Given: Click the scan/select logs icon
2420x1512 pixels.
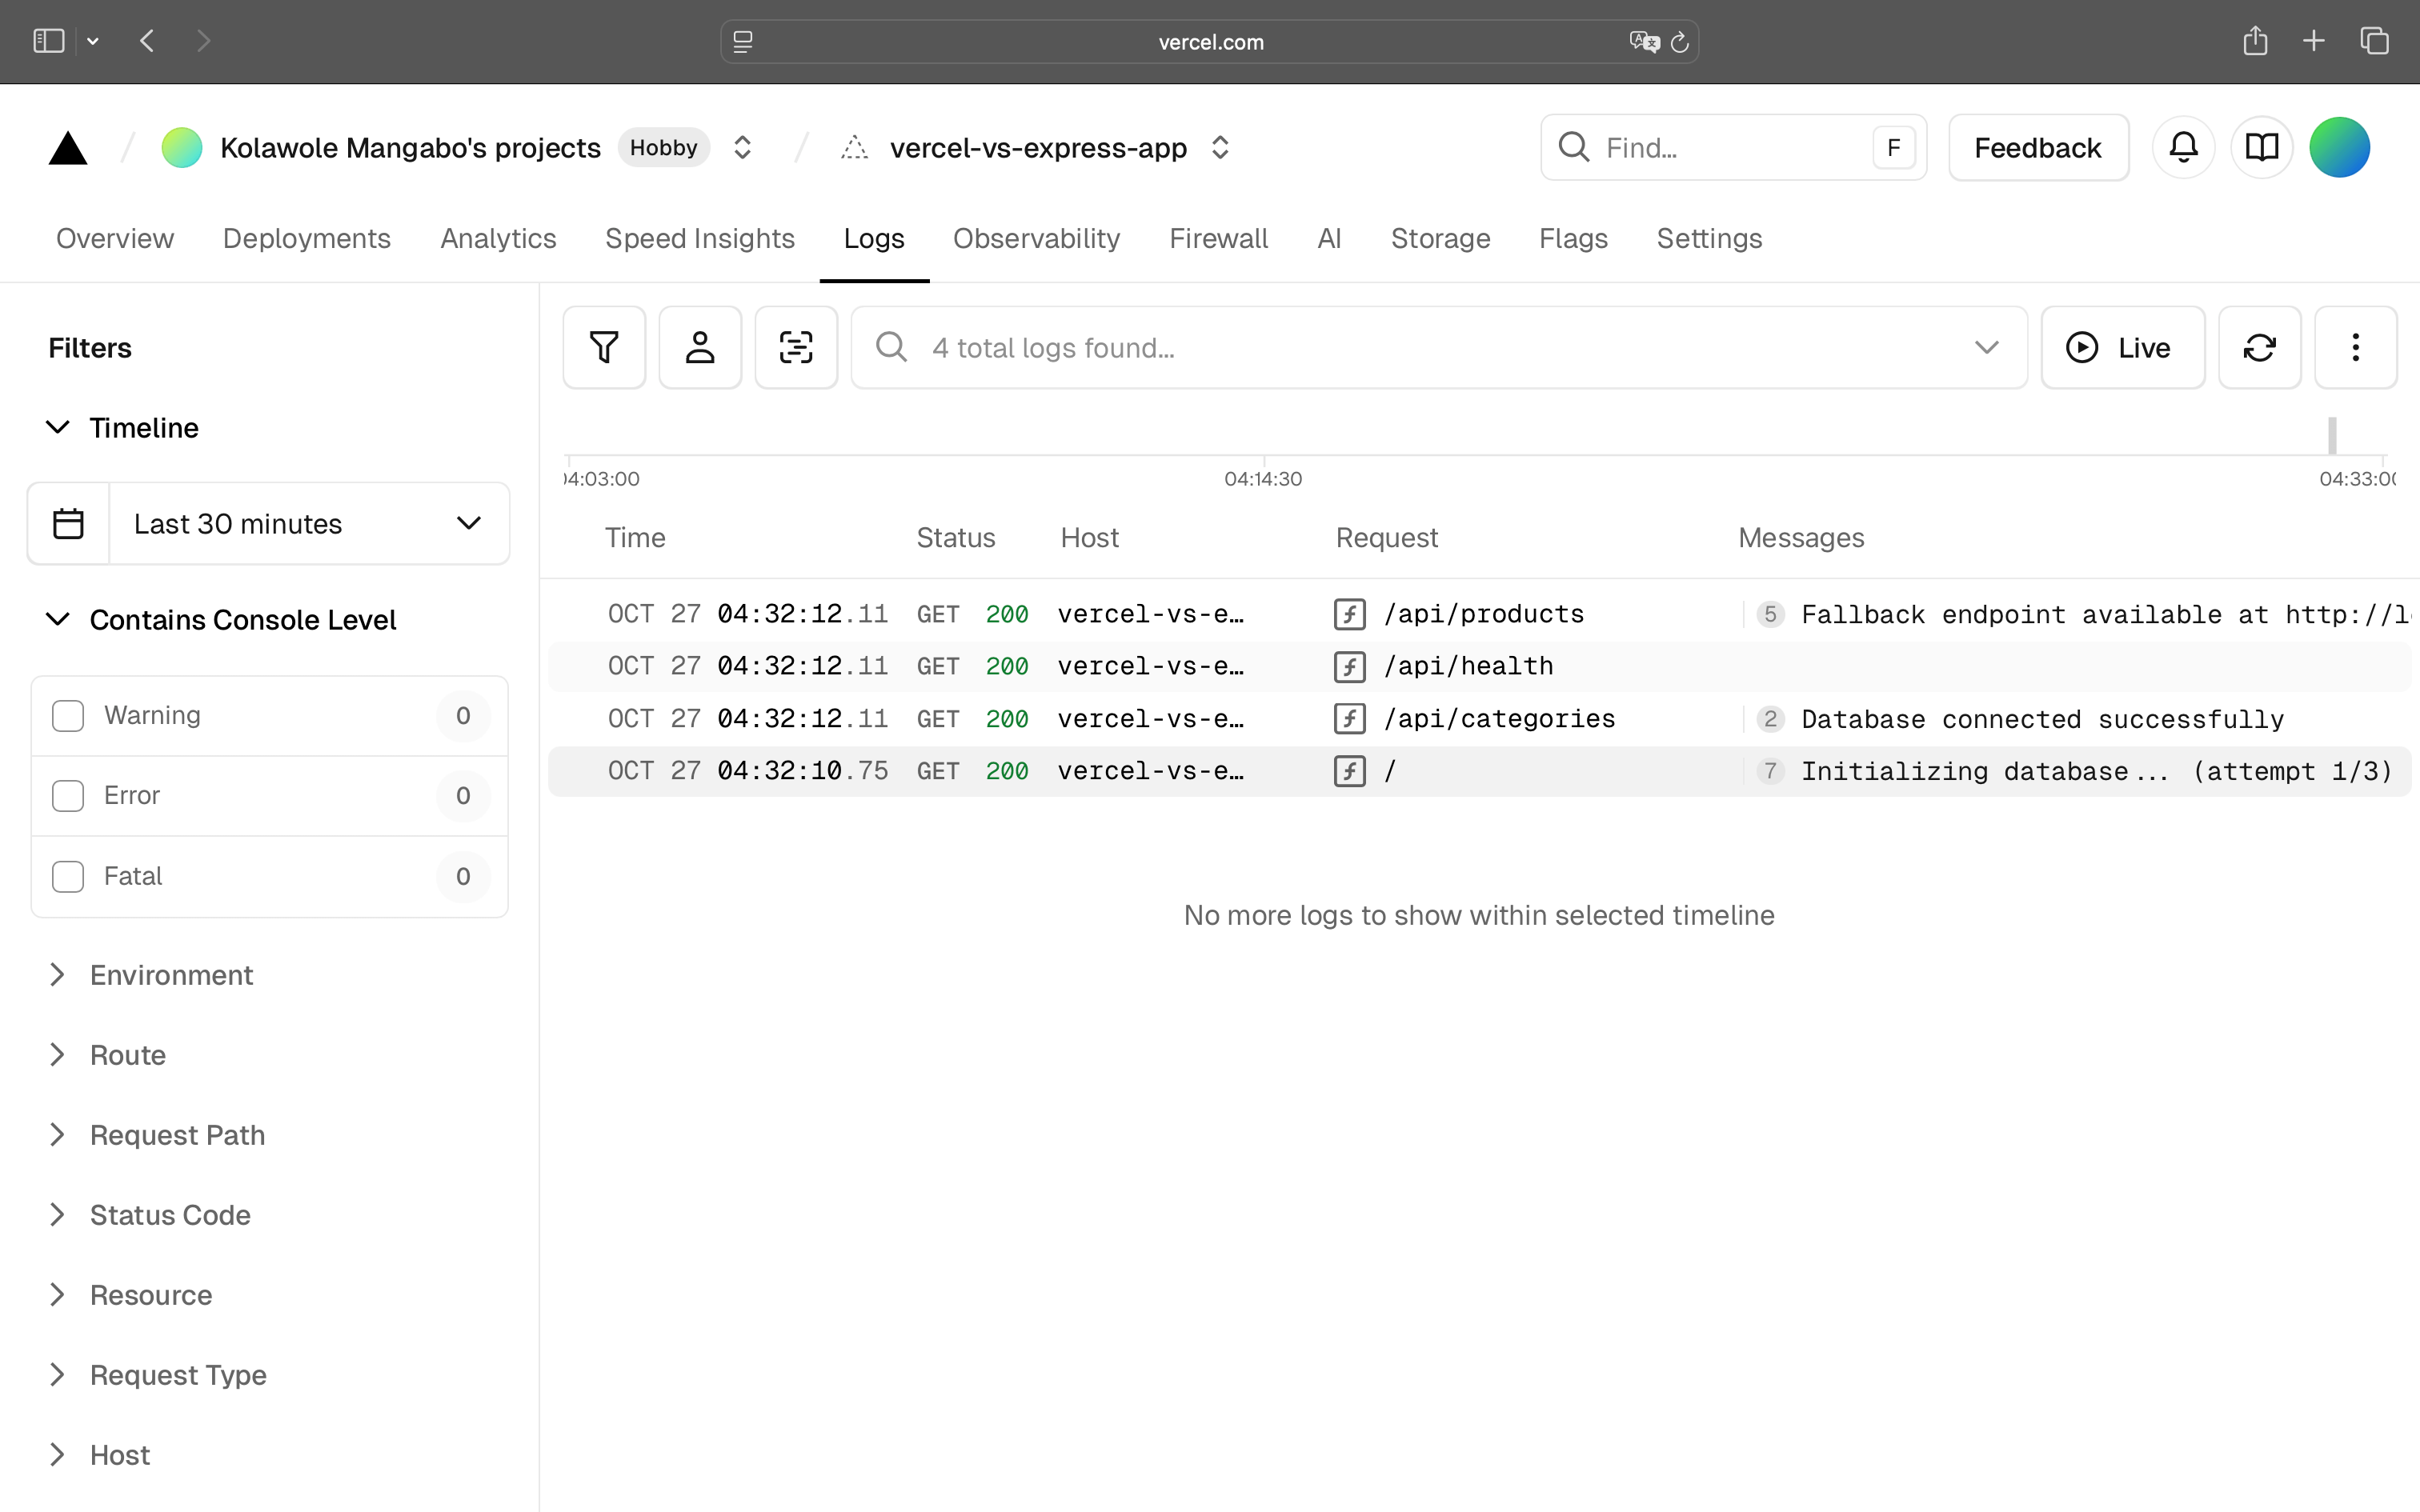Looking at the screenshot, I should point(796,347).
